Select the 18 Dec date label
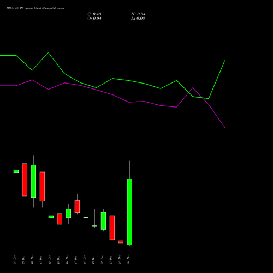 85,259
